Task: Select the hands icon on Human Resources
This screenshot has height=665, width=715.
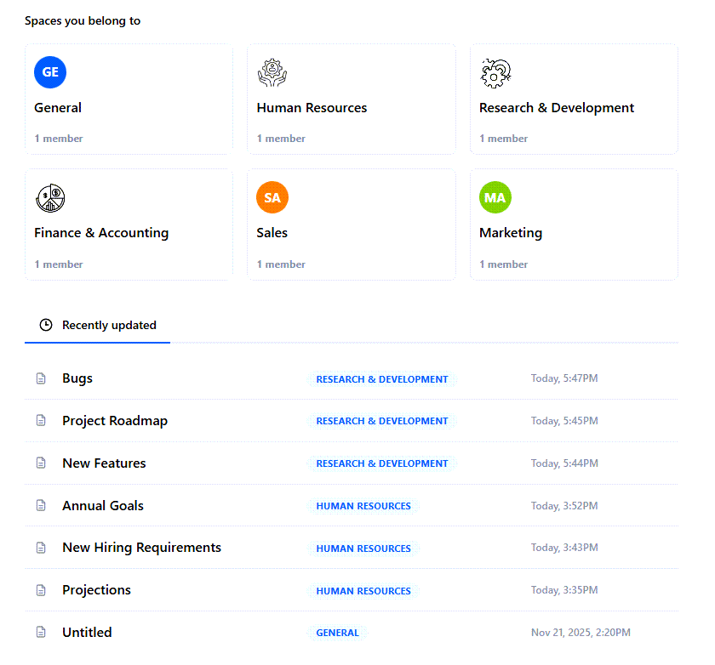Action: (x=272, y=72)
